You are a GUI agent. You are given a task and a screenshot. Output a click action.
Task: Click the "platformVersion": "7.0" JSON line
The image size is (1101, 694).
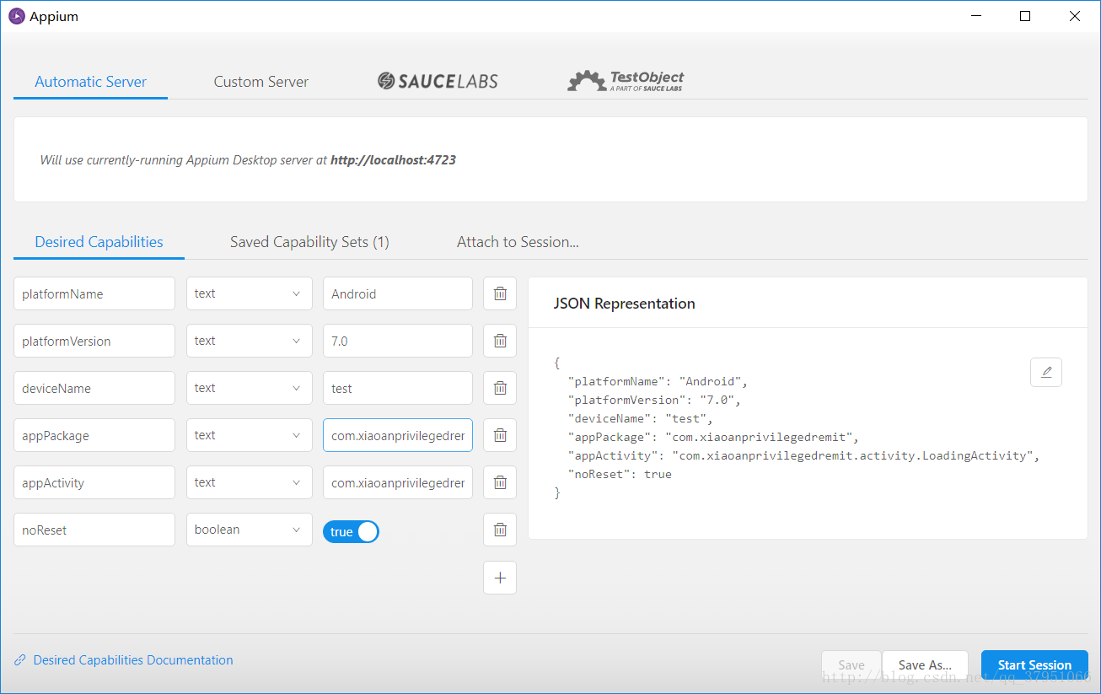pyautogui.click(x=654, y=400)
